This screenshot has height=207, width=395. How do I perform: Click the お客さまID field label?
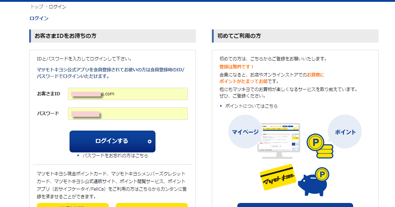click(x=49, y=94)
